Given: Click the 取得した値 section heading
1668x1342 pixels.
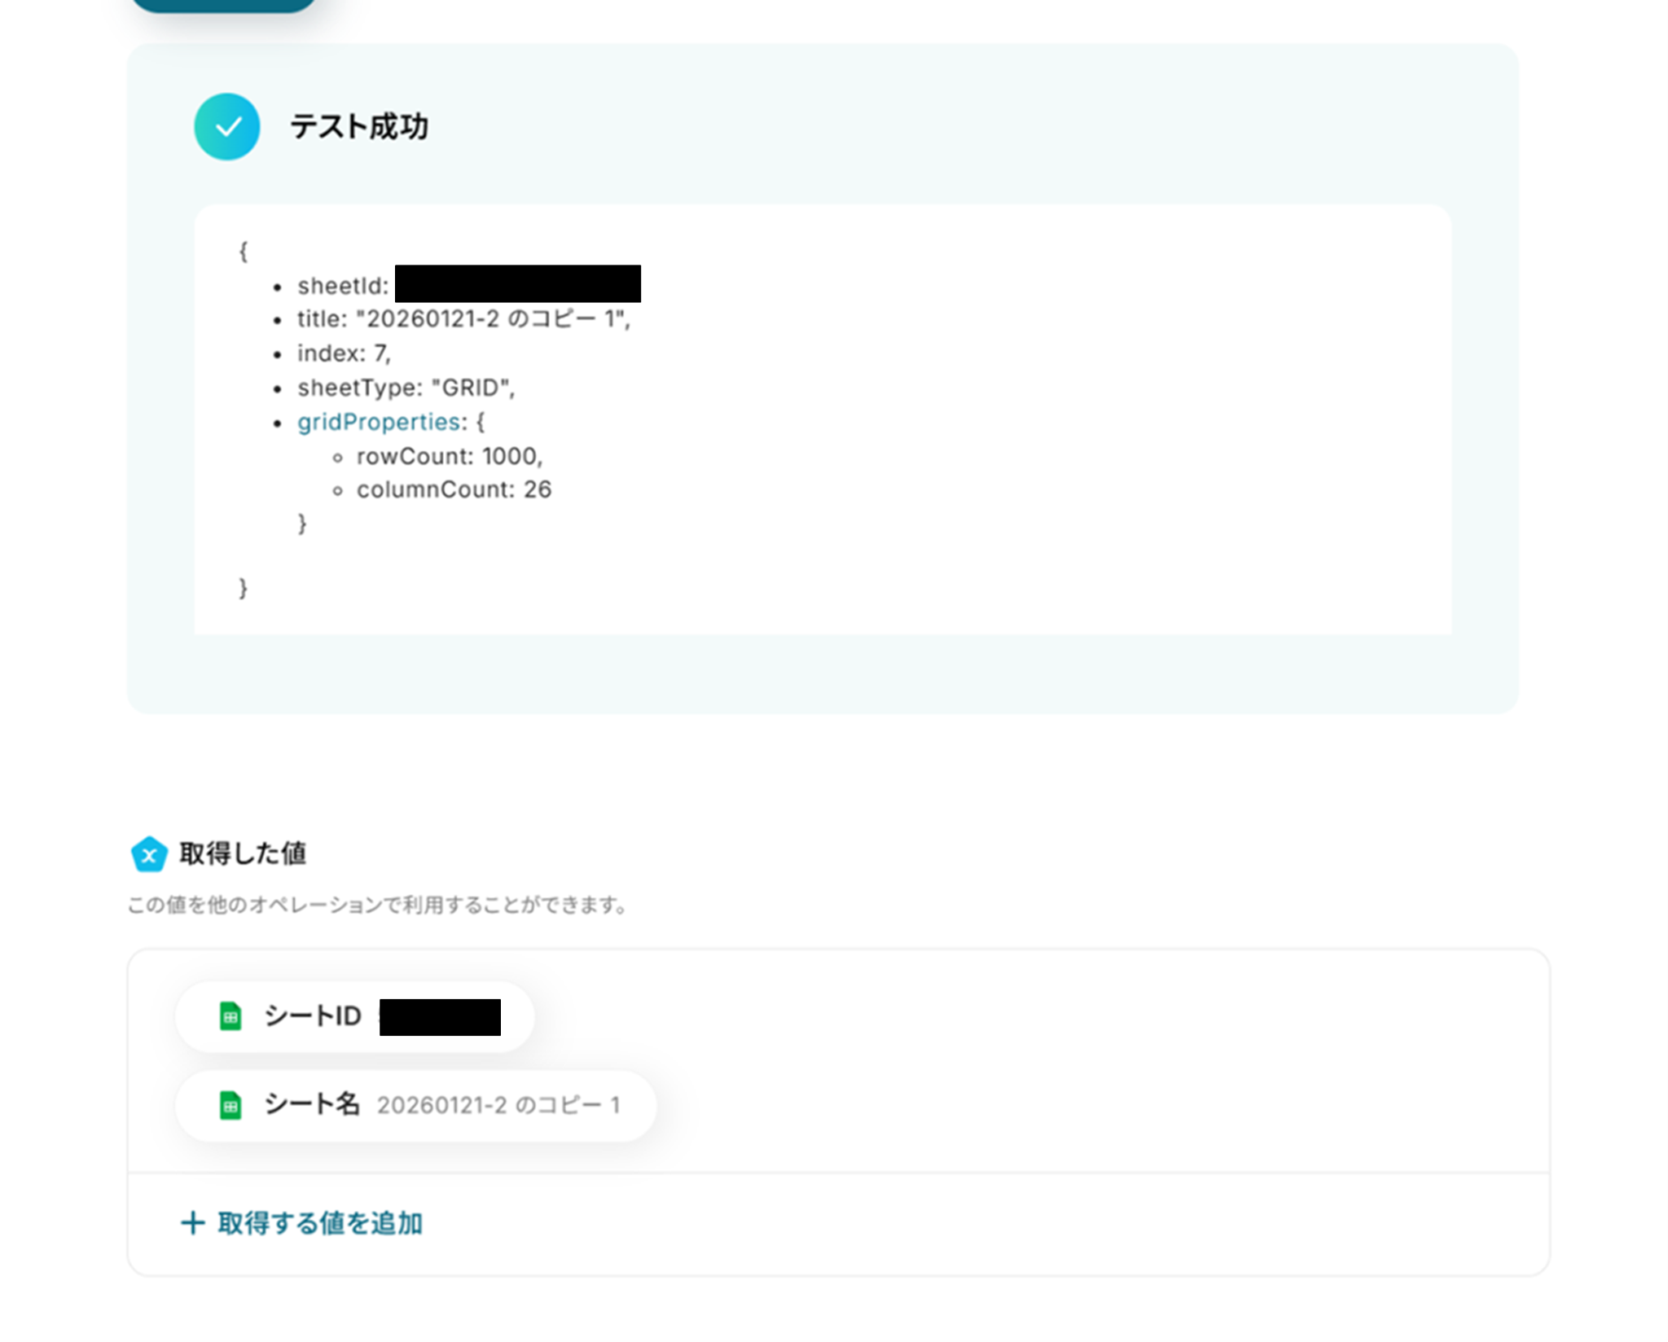Looking at the screenshot, I should (x=243, y=853).
